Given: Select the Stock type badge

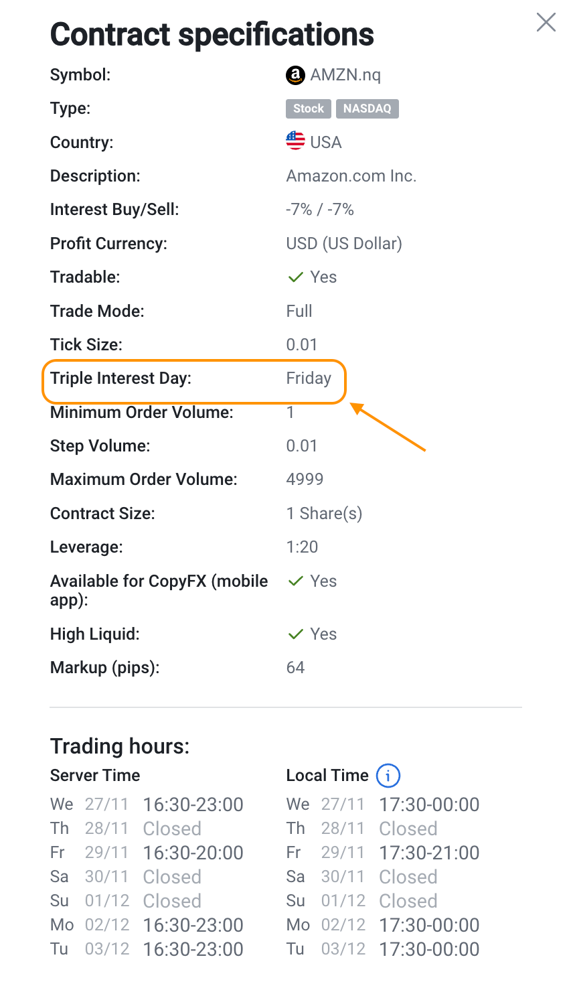Looking at the screenshot, I should coord(308,109).
